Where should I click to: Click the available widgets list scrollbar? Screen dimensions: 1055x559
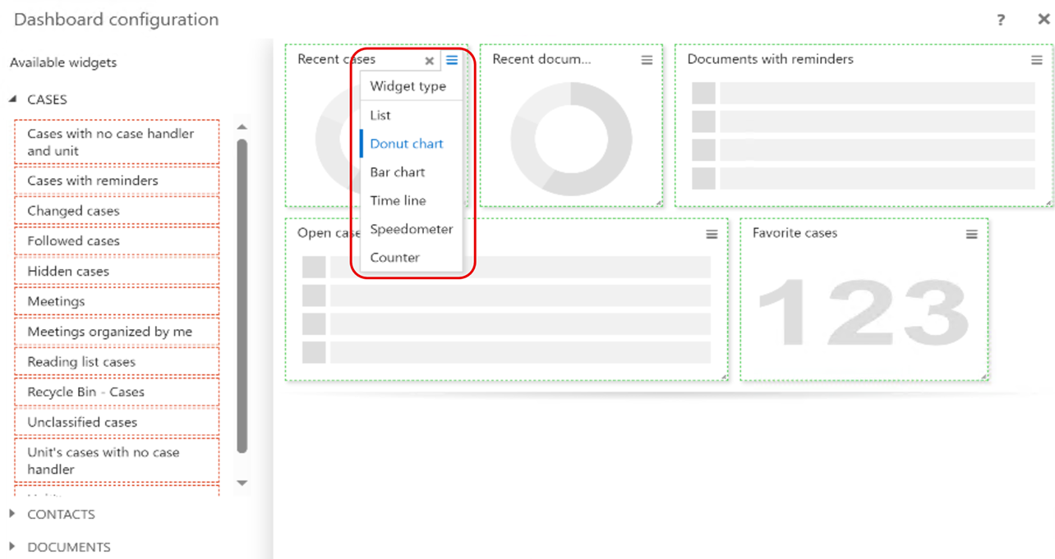[242, 296]
